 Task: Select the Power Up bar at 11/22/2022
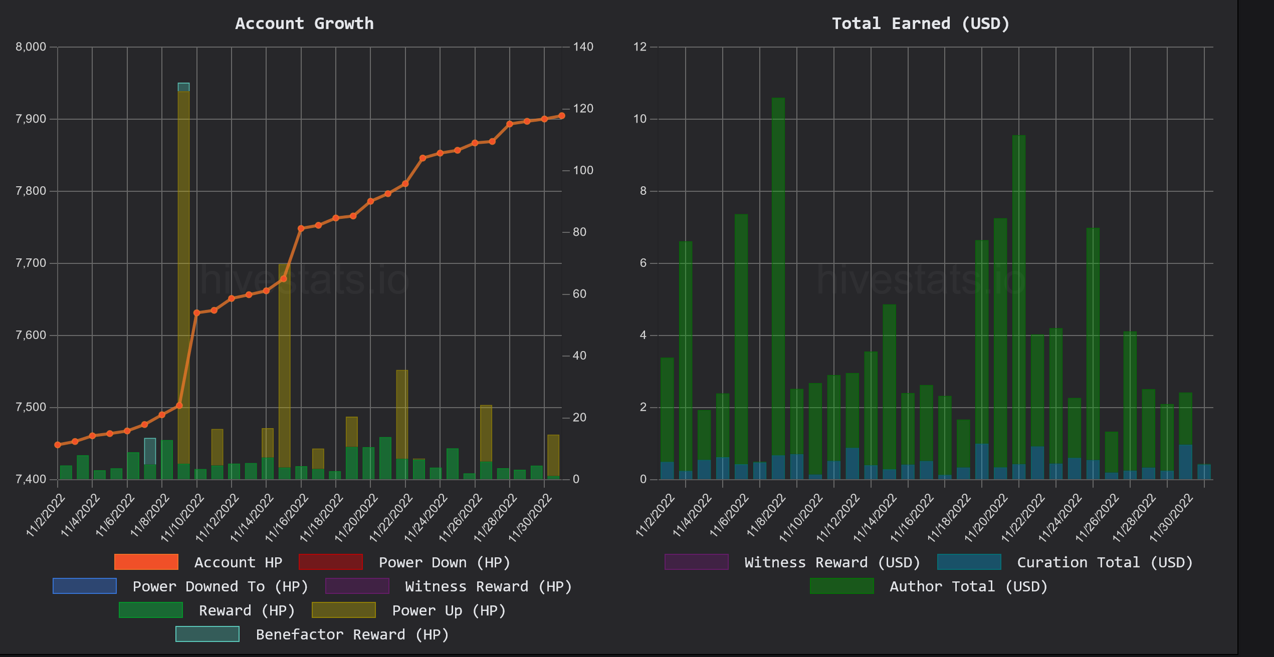click(x=402, y=415)
